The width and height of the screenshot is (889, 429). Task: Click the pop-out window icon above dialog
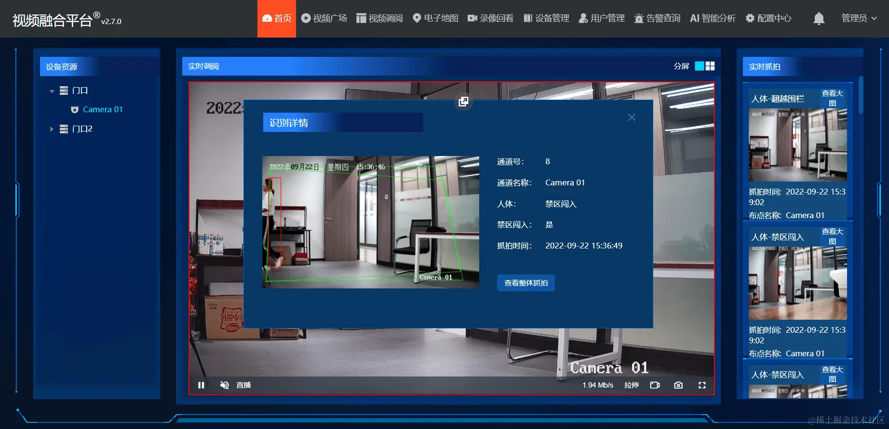(463, 101)
